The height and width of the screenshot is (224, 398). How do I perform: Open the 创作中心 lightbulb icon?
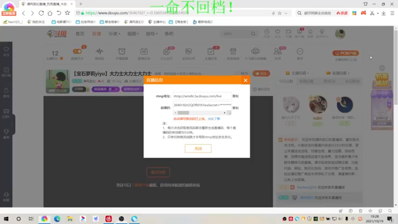[x=322, y=32]
